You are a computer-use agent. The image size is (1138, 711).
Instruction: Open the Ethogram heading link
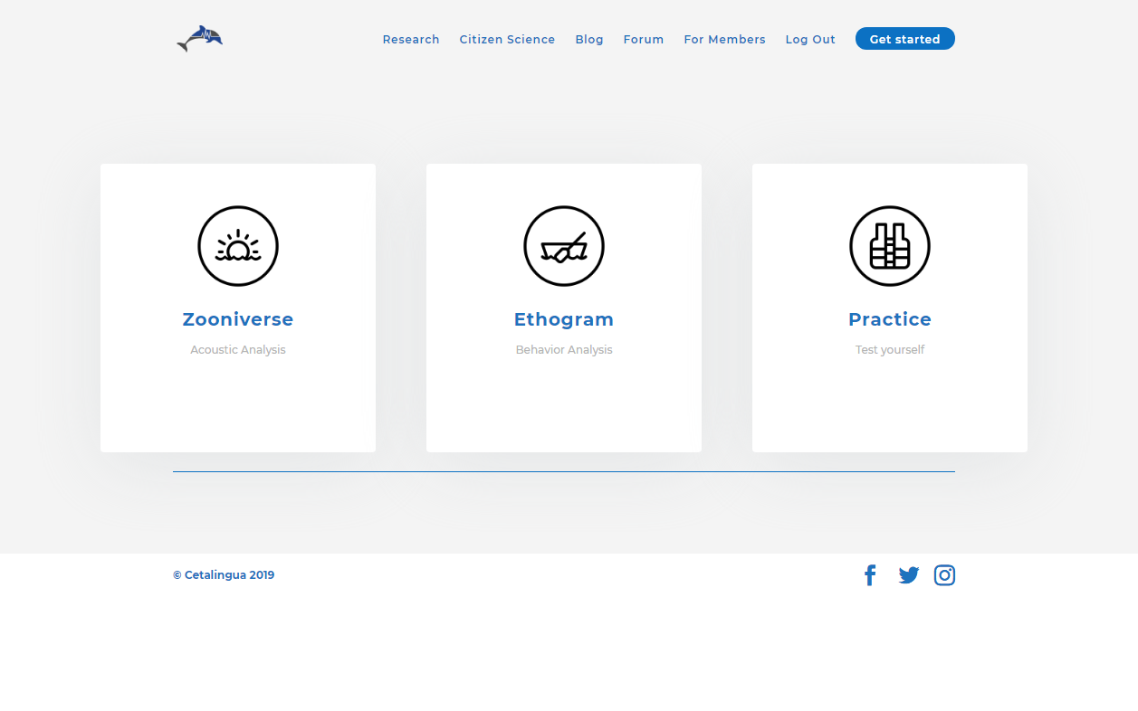564,319
